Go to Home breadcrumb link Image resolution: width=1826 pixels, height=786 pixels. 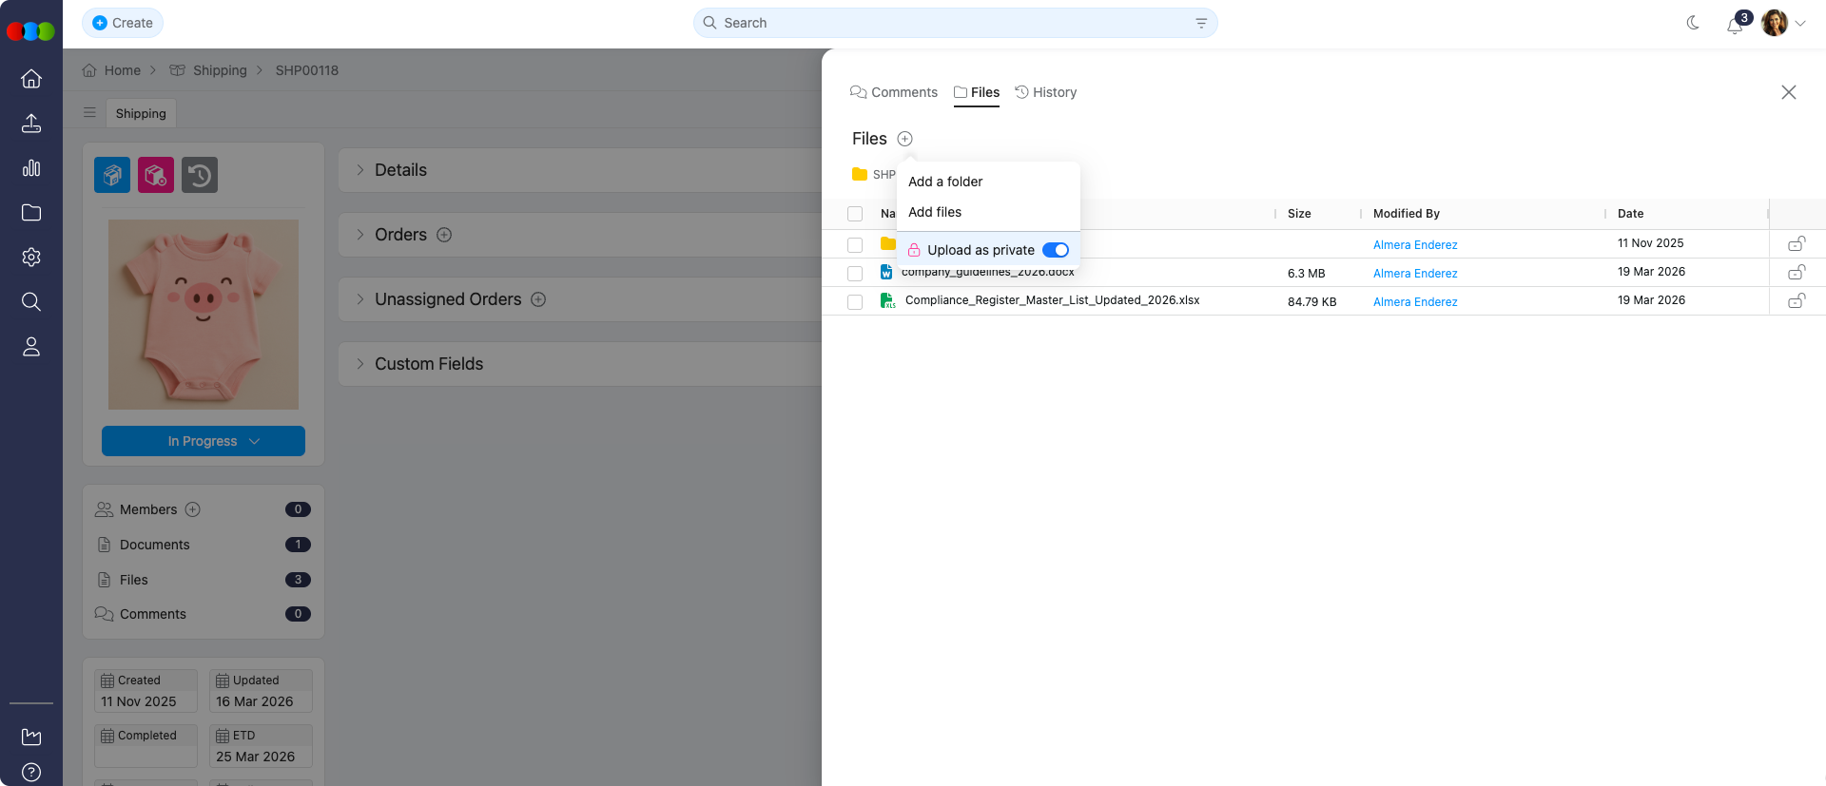(111, 70)
